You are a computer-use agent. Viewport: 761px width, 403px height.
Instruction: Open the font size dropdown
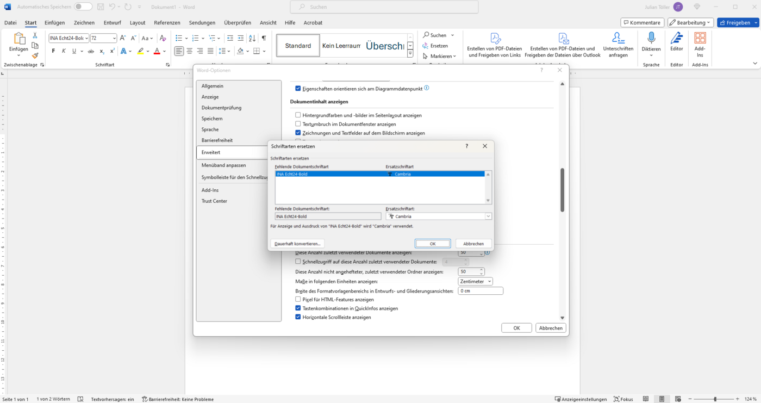114,38
